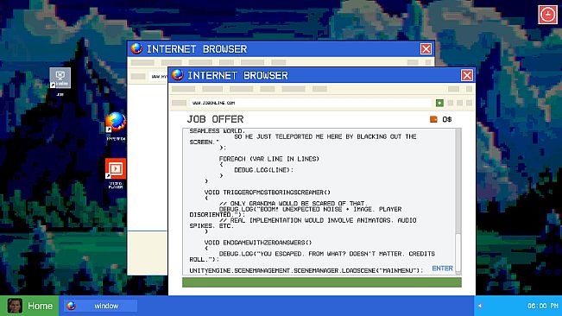The height and width of the screenshot is (316, 562).
Task: Click the www.jobonline.com address bar
Action: [x=311, y=103]
